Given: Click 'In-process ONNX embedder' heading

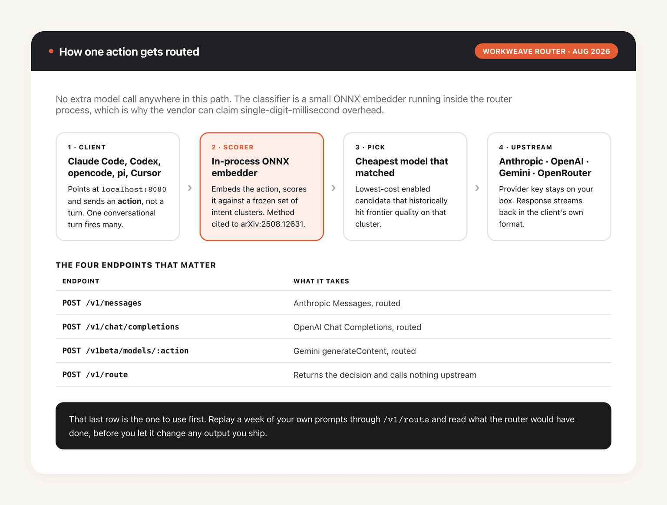Looking at the screenshot, I should 250,167.
